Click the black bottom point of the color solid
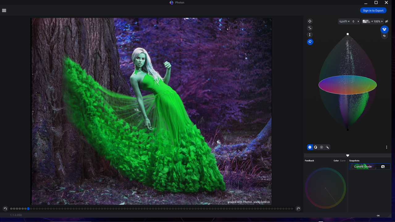 [348, 129]
